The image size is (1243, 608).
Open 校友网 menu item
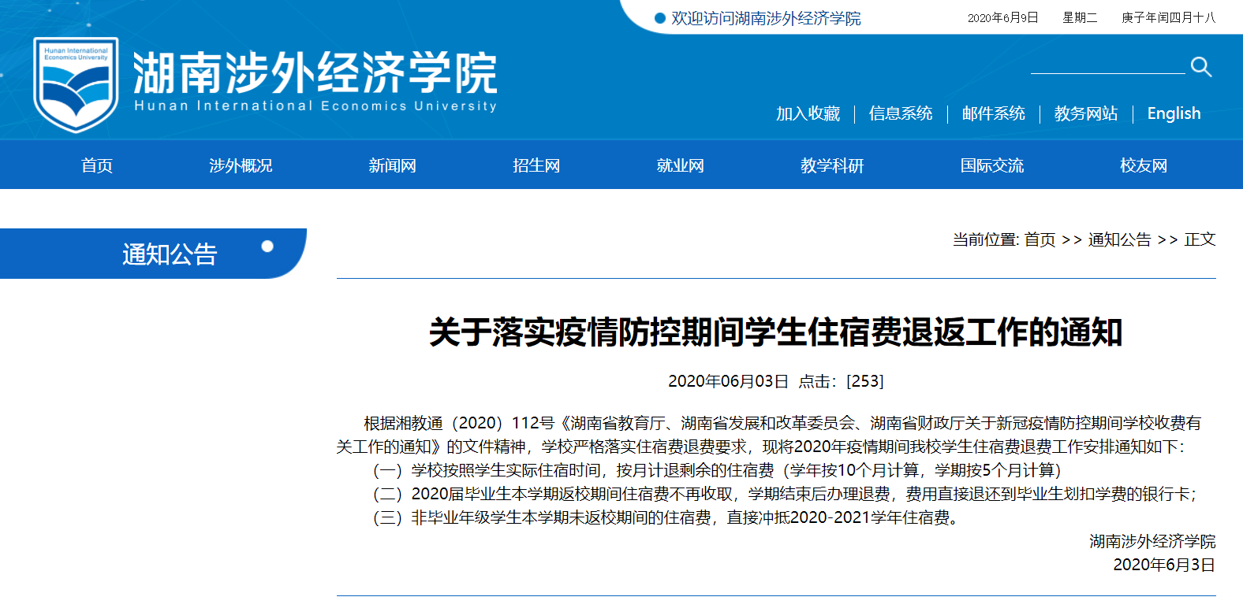(1144, 165)
